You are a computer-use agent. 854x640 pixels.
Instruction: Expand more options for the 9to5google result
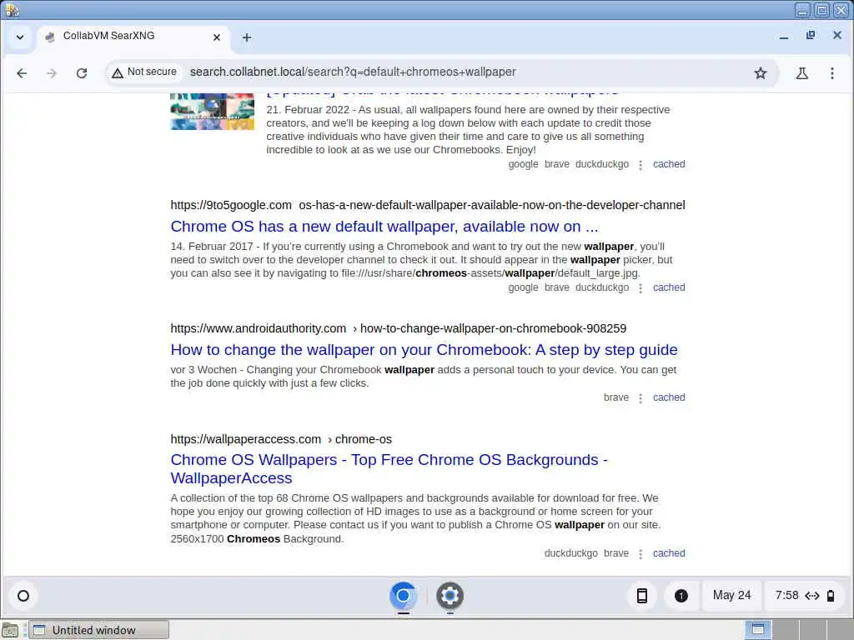(x=640, y=287)
